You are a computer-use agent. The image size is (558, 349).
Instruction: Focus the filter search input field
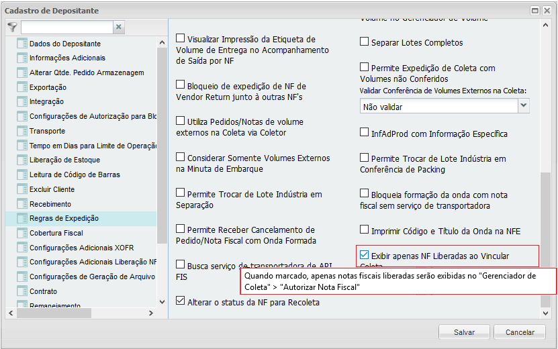tap(67, 27)
